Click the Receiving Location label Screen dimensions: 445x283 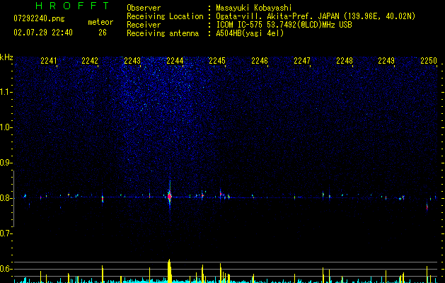click(x=165, y=16)
